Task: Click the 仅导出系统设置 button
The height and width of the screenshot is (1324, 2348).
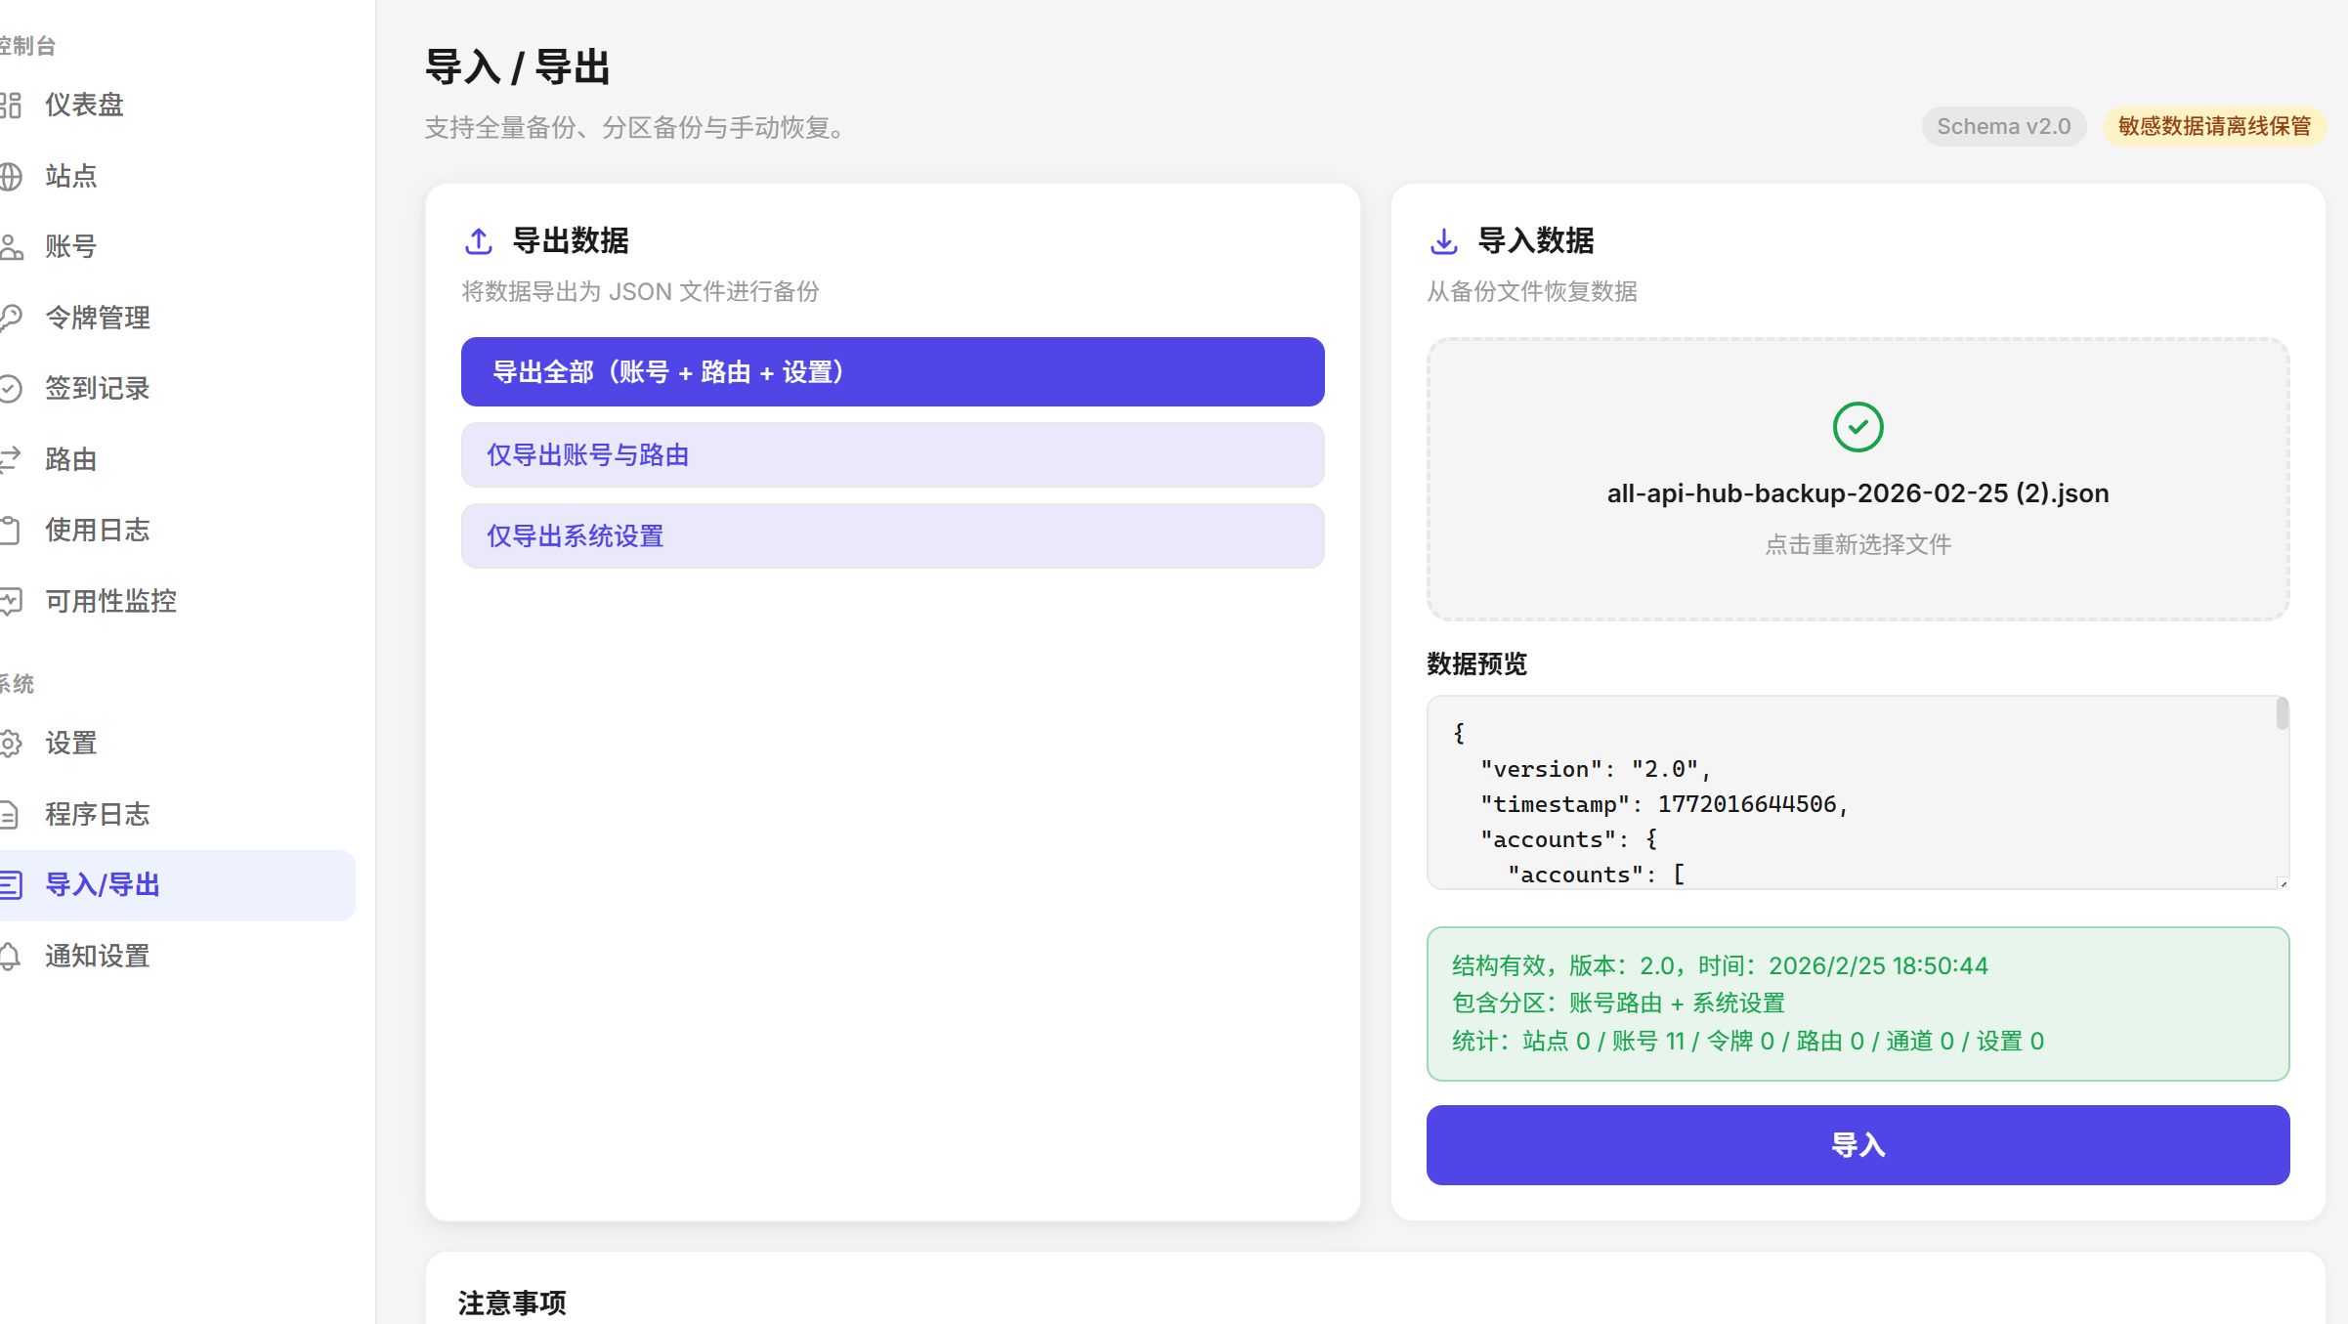Action: (892, 536)
